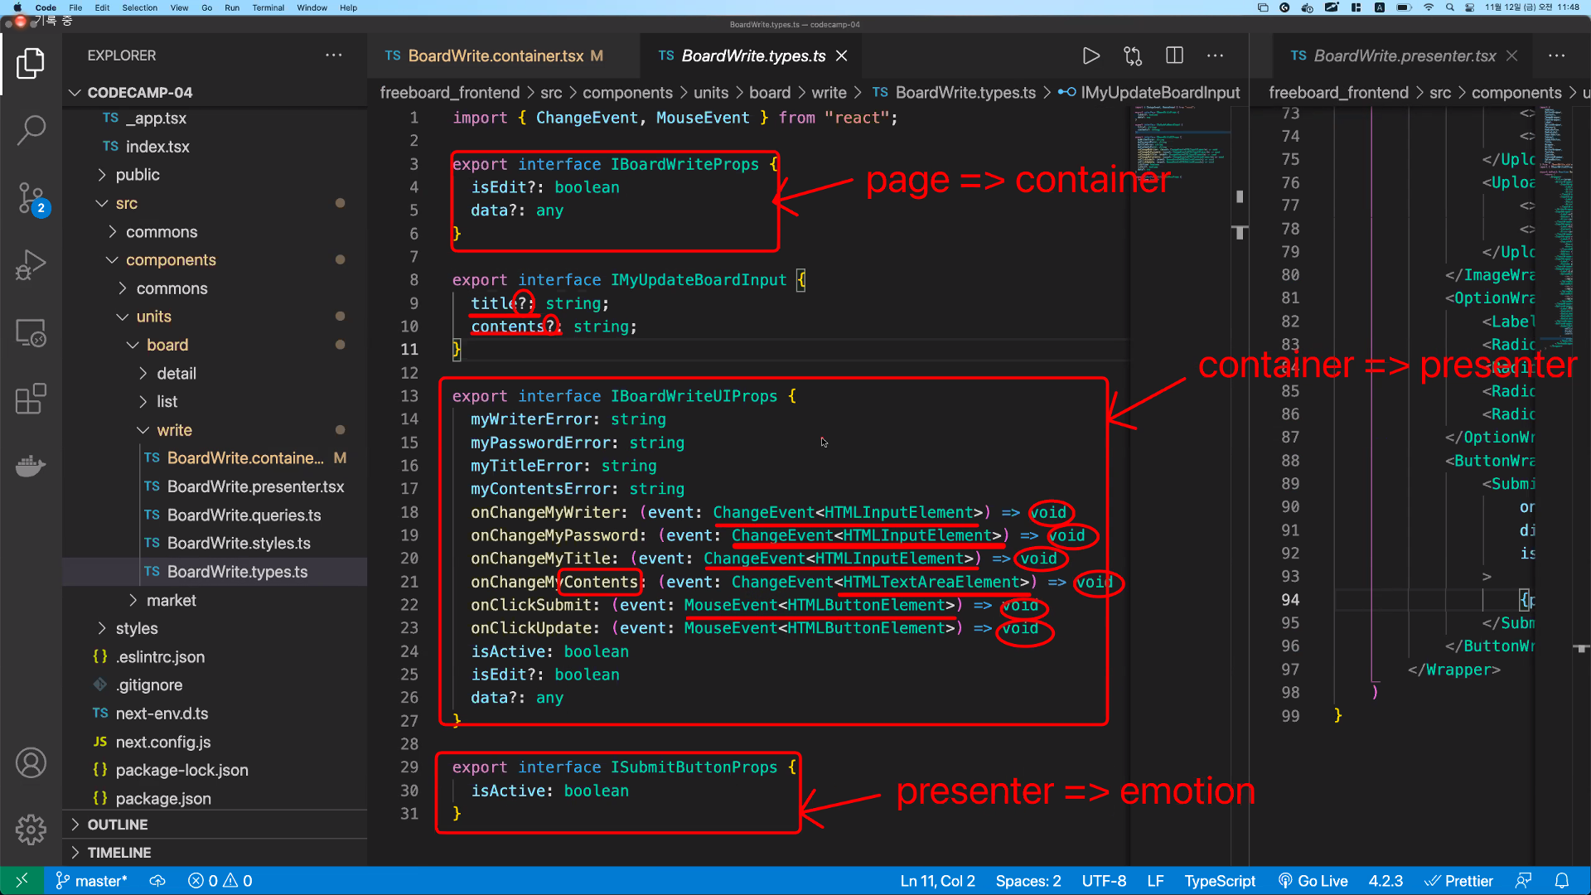Viewport: 1591px width, 895px height.
Task: Open BoardWrite.queries.ts in explorer
Action: [x=244, y=515]
